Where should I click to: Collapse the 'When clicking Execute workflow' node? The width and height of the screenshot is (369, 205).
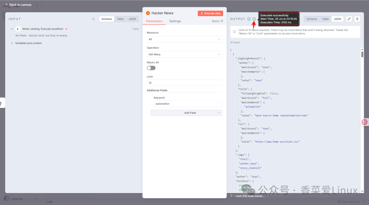point(12,29)
